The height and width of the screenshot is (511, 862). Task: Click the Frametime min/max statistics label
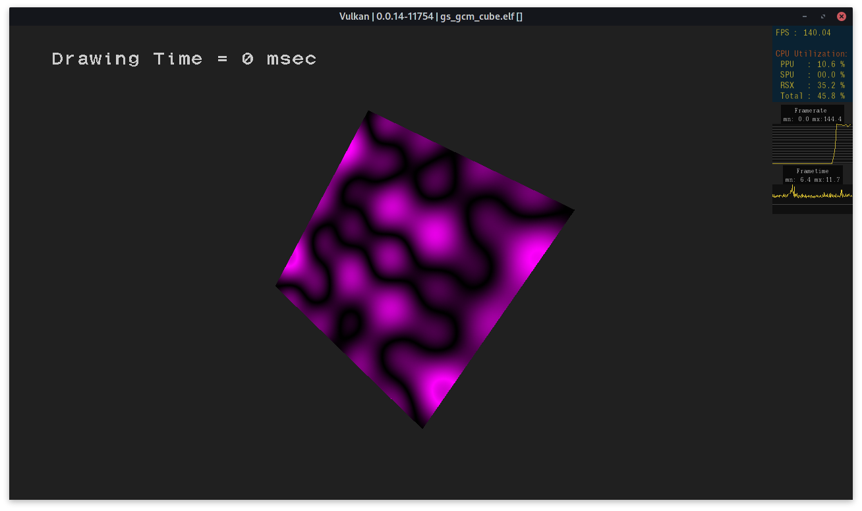point(812,179)
